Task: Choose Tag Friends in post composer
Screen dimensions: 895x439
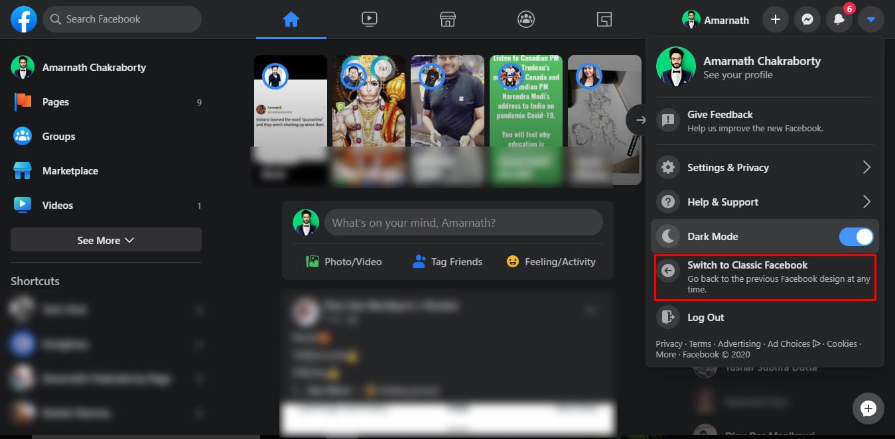Action: [447, 262]
